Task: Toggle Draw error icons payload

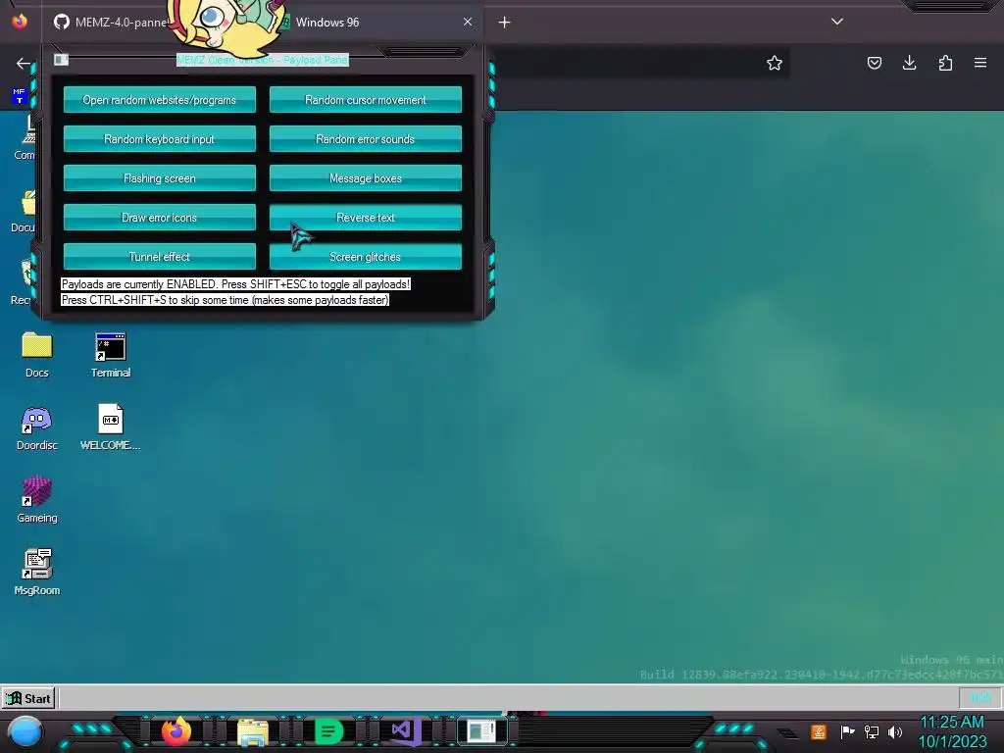Action: 160,218
